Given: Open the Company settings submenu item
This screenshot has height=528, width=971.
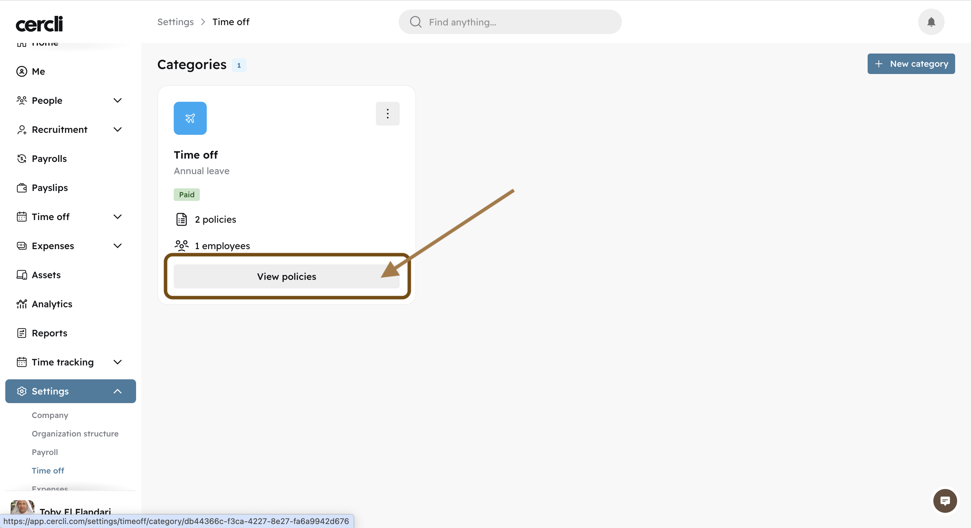Looking at the screenshot, I should pyautogui.click(x=50, y=415).
